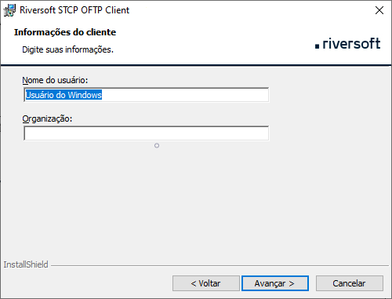Click the installer icon in the title bar
The image size is (392, 299).
point(9,10)
